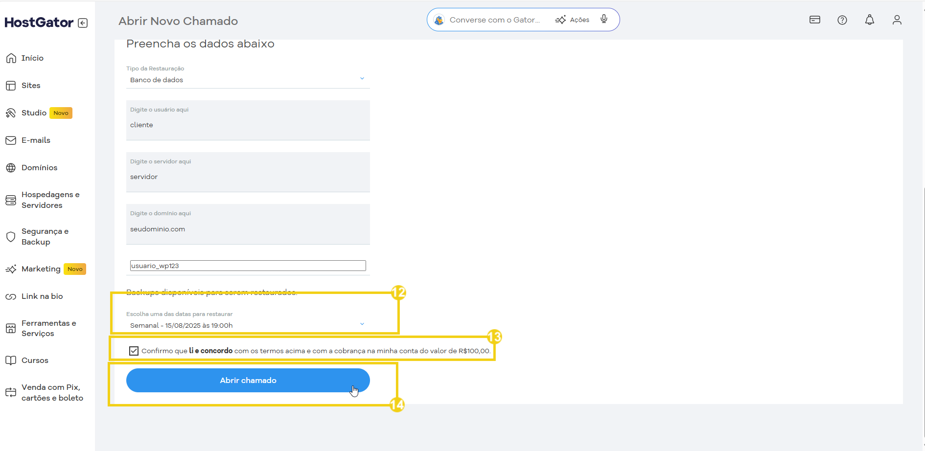
Task: Click the Cursos book icon
Action: [x=11, y=361]
